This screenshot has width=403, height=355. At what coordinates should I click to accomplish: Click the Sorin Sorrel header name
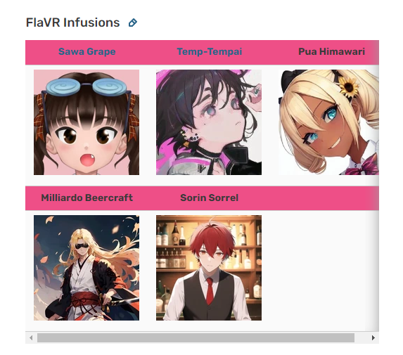209,198
